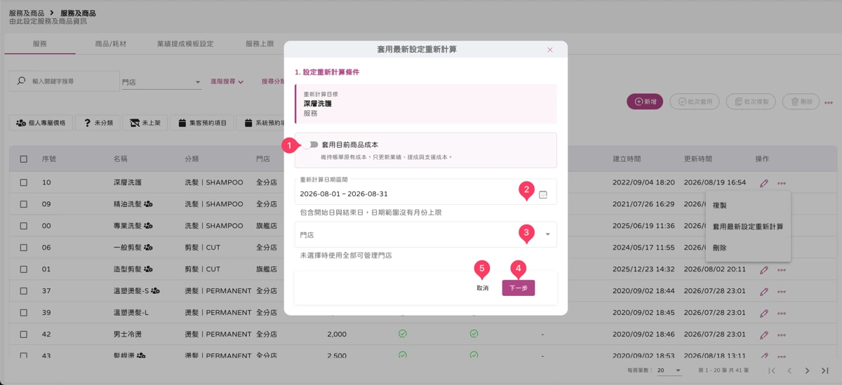Jump to the last page of results
Image resolution: width=842 pixels, height=385 pixels.
824,370
